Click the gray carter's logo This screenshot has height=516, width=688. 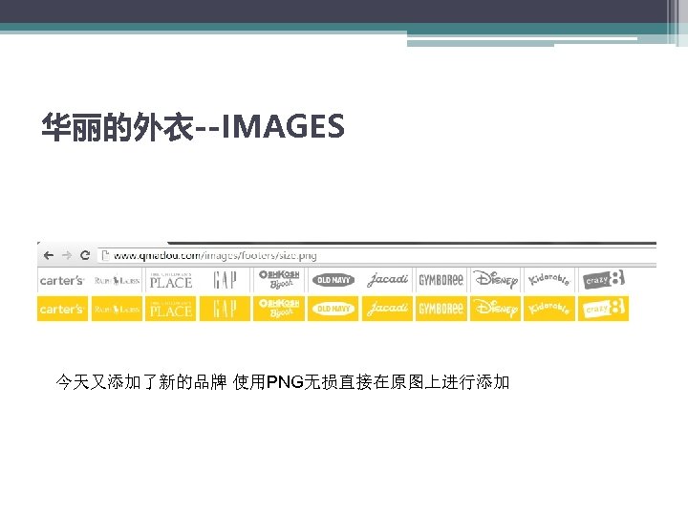[62, 280]
